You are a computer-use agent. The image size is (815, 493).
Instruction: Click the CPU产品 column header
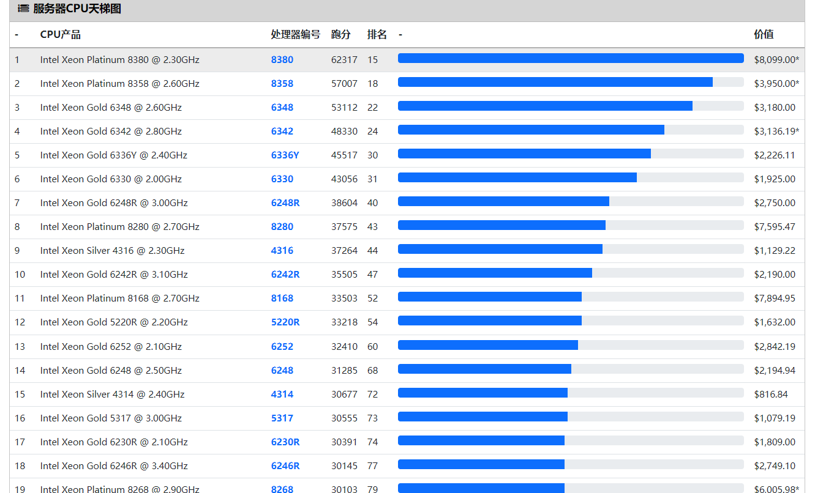point(61,35)
